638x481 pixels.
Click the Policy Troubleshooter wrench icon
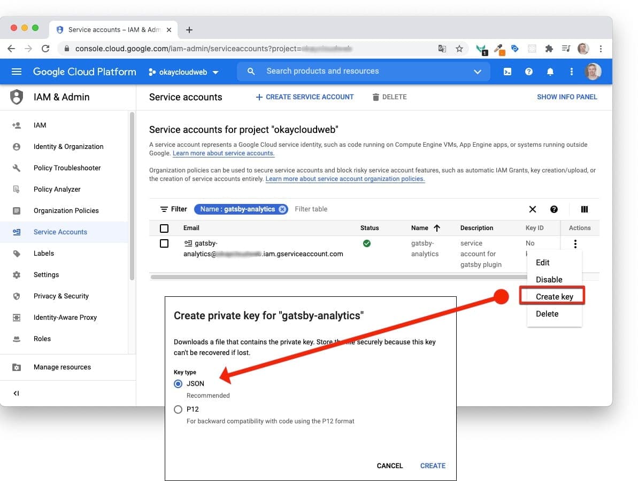[x=16, y=168]
